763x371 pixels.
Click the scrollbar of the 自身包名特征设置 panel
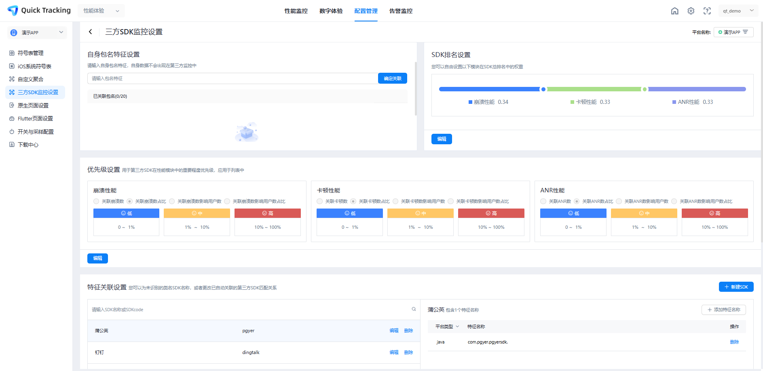(x=416, y=89)
